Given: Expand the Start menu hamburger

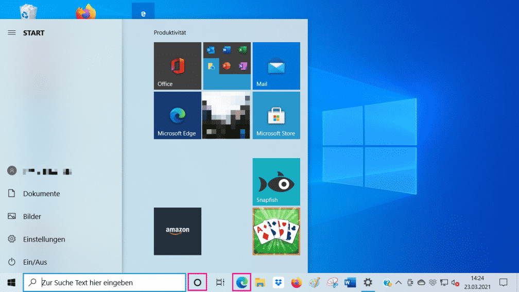Looking at the screenshot, I should [11, 32].
